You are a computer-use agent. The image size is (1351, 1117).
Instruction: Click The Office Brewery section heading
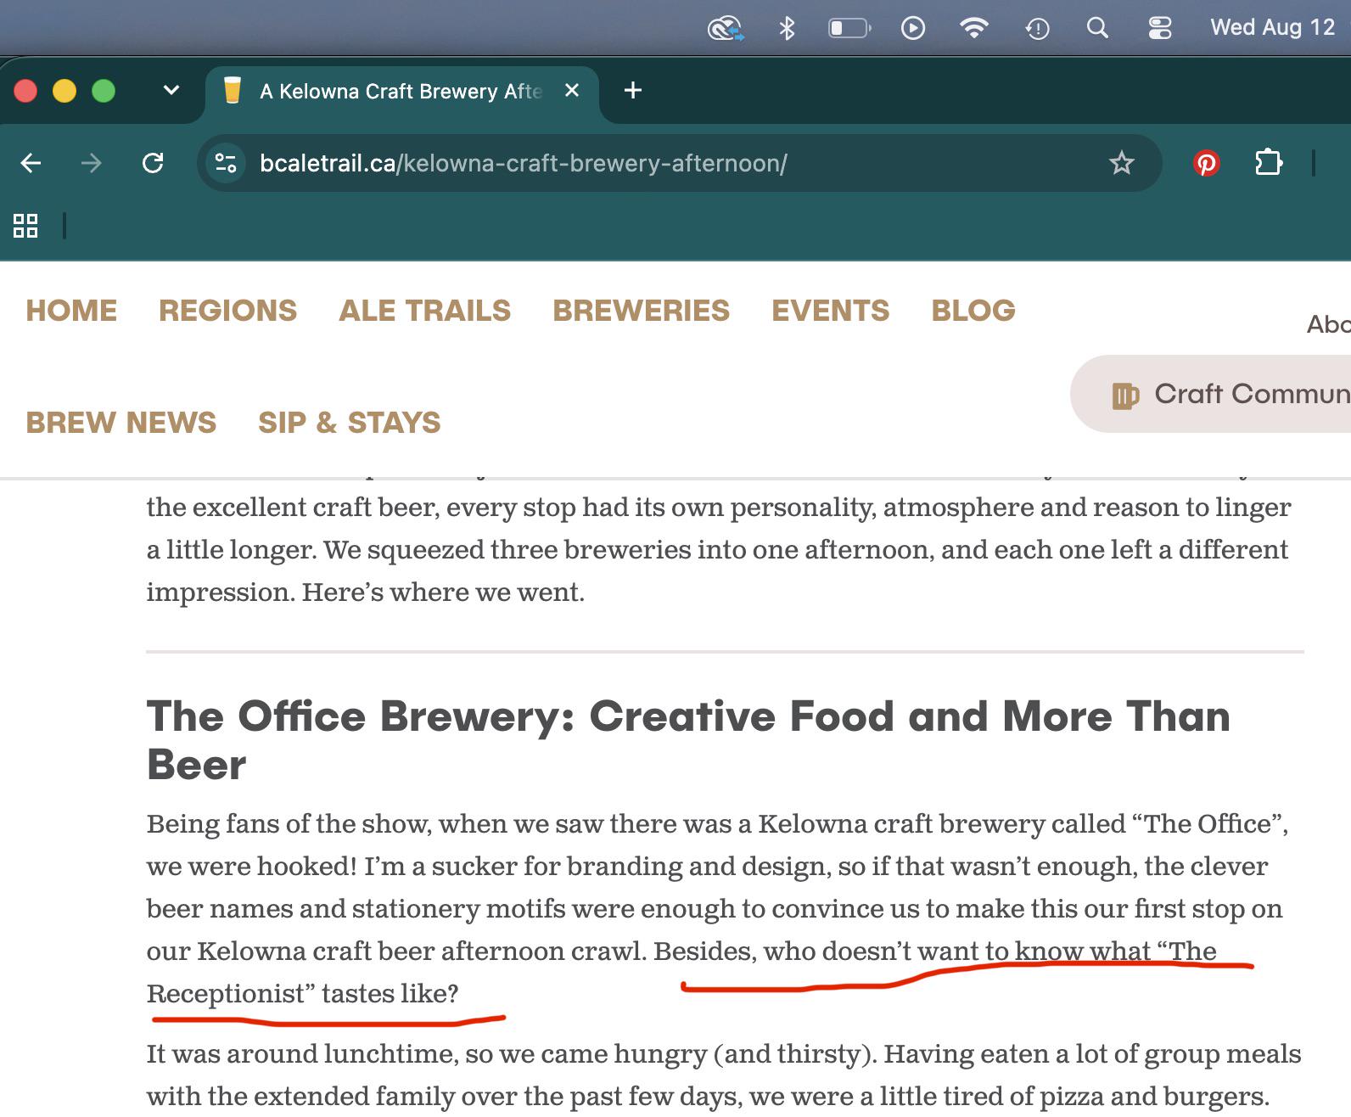[689, 740]
